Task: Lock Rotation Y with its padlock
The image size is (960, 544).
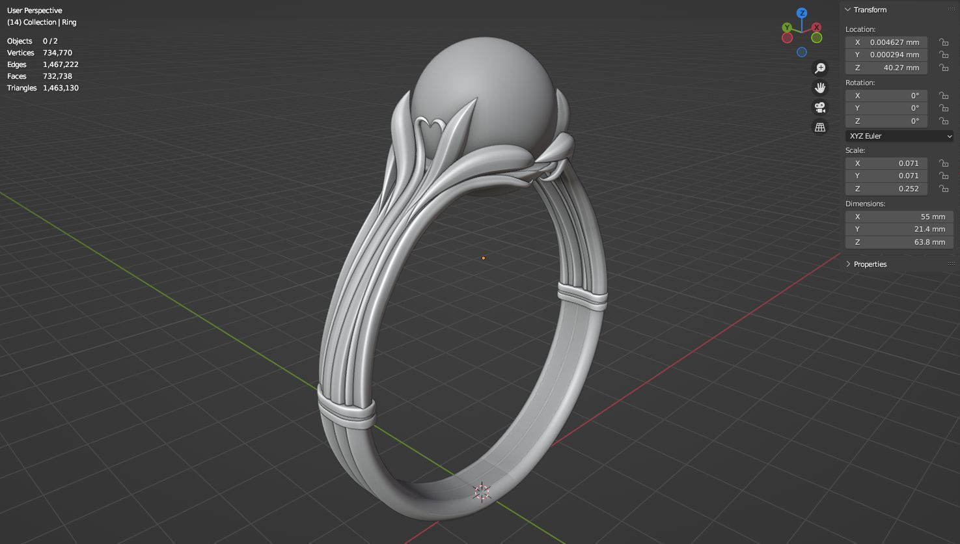Action: 943,108
